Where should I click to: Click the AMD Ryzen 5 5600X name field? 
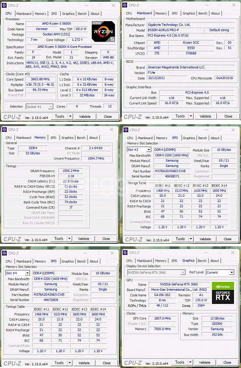[x=57, y=24]
